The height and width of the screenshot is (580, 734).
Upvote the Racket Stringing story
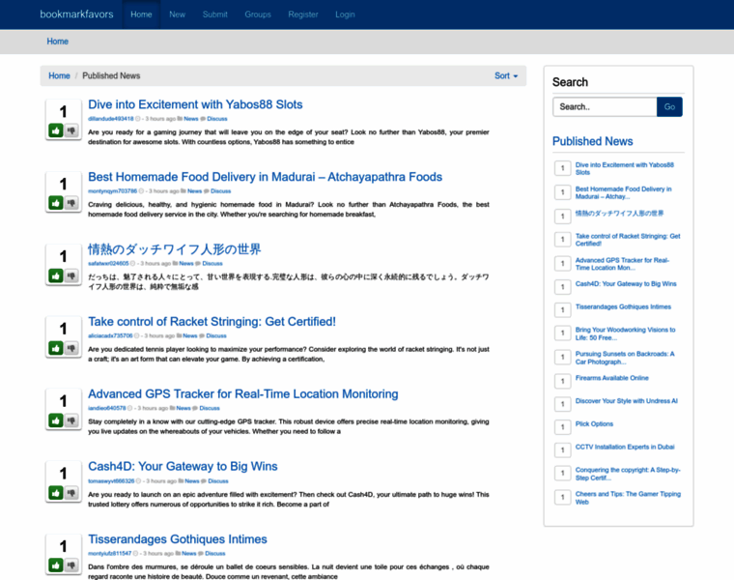pos(56,348)
